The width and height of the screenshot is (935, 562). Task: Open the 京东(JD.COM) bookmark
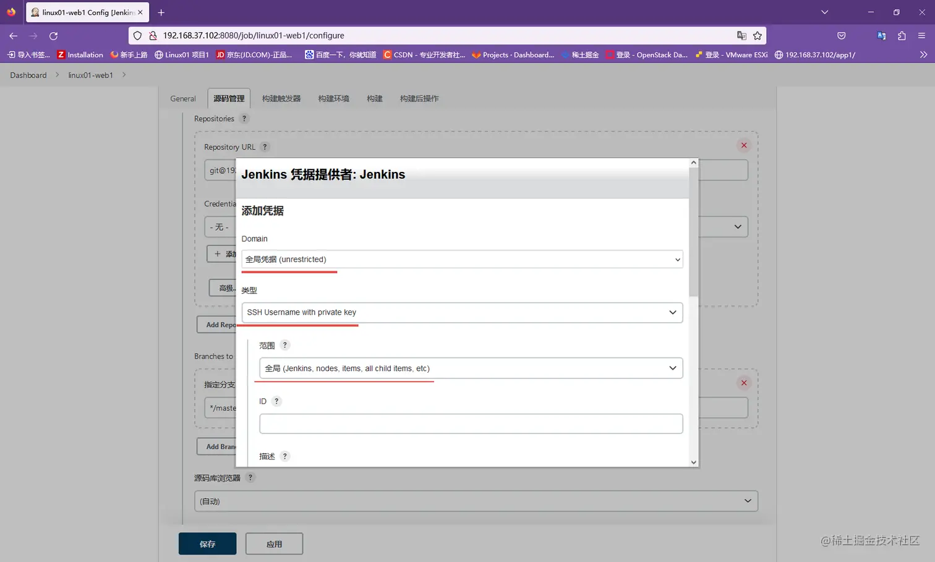point(254,55)
